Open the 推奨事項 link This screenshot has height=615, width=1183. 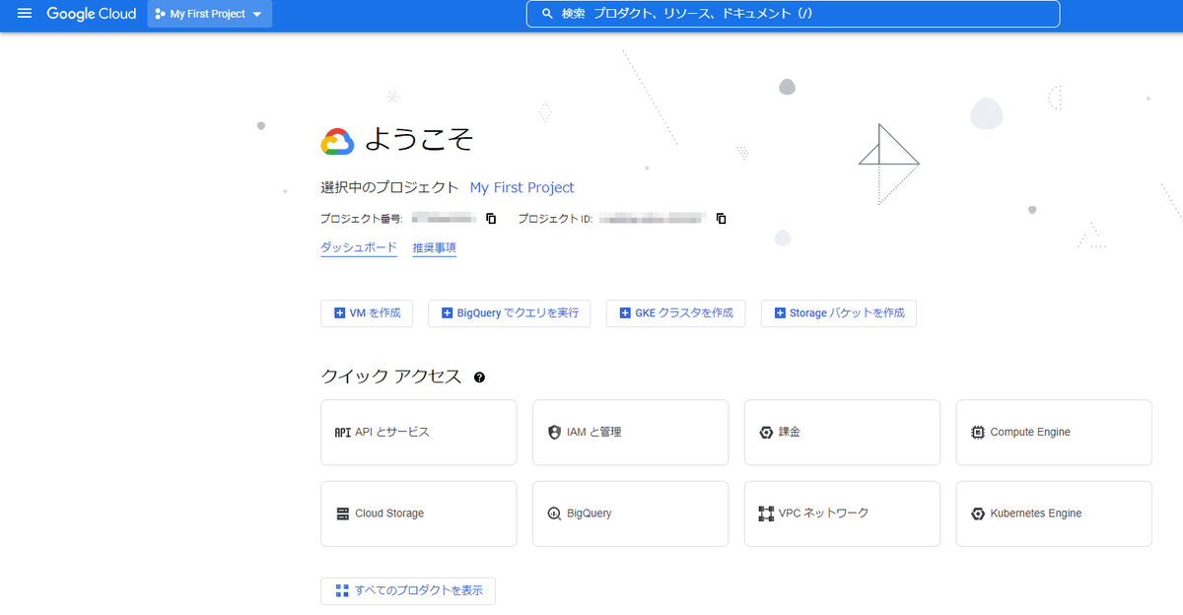435,247
